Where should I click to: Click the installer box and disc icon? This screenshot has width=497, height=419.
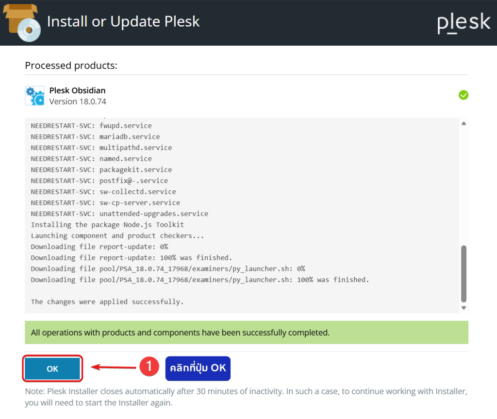(22, 22)
